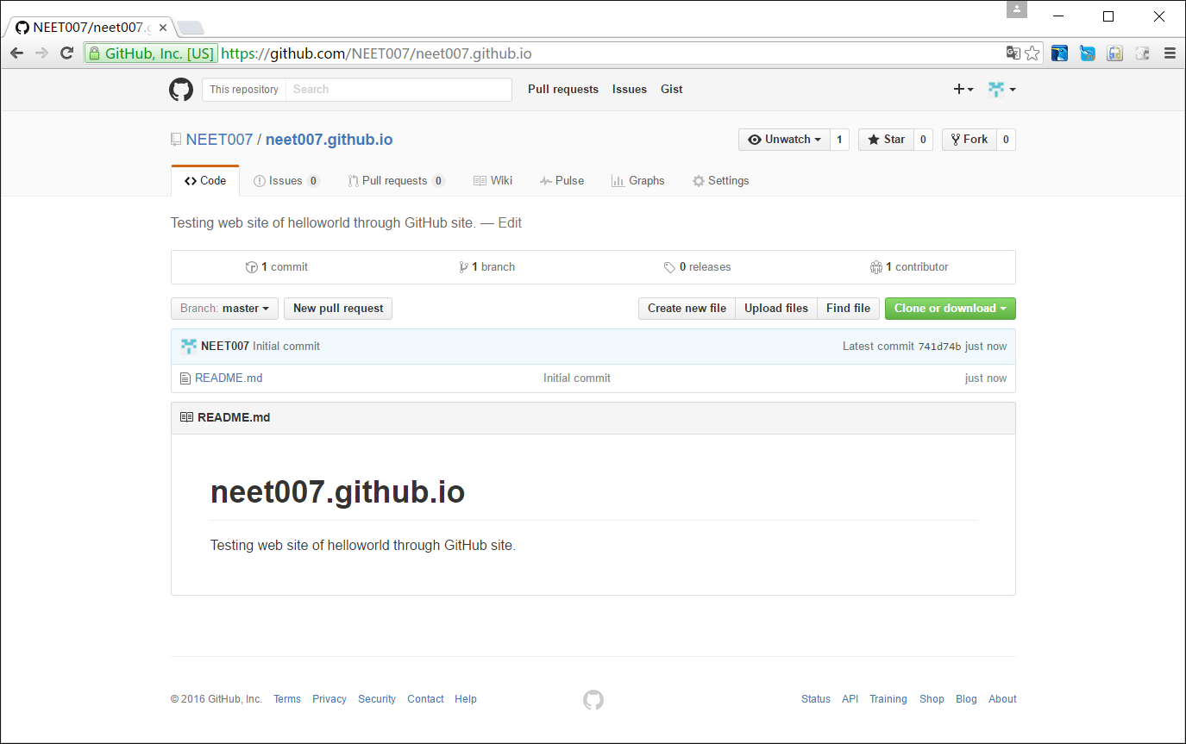The width and height of the screenshot is (1186, 744).
Task: Click Upload files button
Action: pyautogui.click(x=776, y=309)
